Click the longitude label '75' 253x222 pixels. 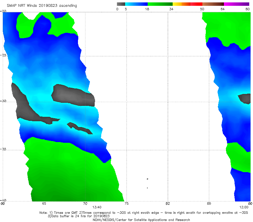(126, 204)
